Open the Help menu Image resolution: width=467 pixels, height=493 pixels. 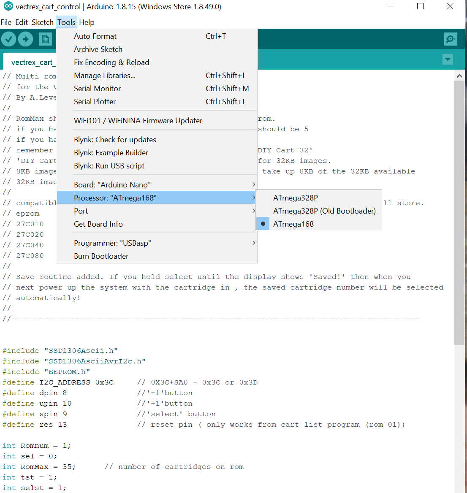[x=87, y=22]
